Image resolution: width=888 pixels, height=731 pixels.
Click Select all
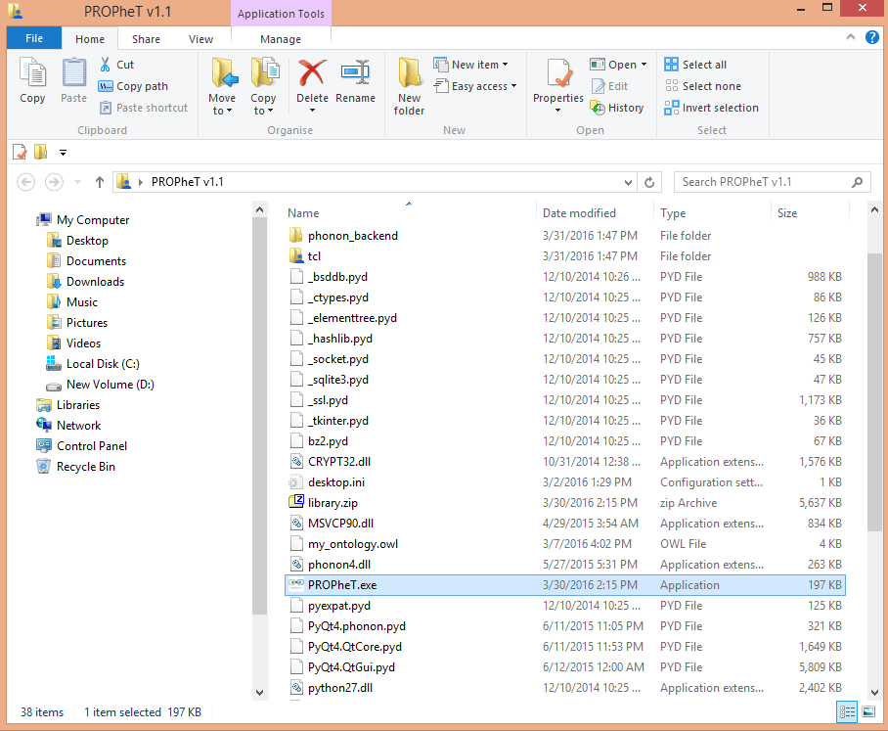[695, 65]
